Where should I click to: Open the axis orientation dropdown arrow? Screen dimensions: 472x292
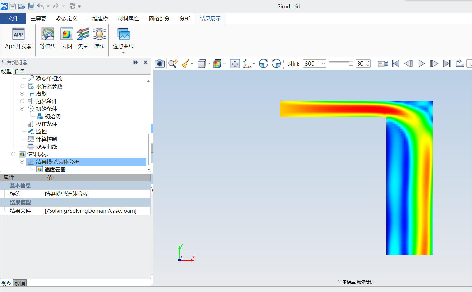coord(254,64)
